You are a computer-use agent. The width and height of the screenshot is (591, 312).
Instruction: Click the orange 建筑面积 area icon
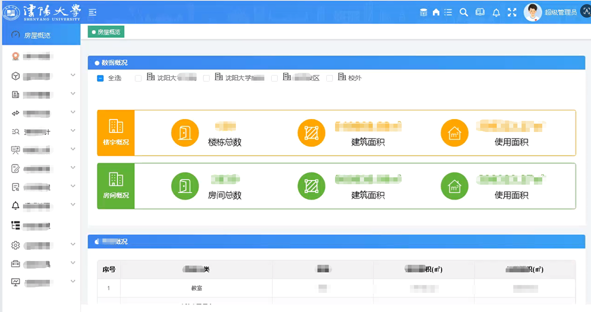pos(311,133)
